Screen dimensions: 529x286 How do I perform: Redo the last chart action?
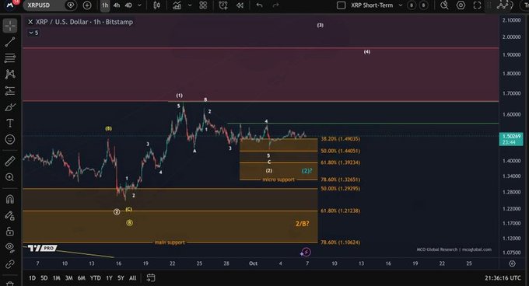[275, 5]
